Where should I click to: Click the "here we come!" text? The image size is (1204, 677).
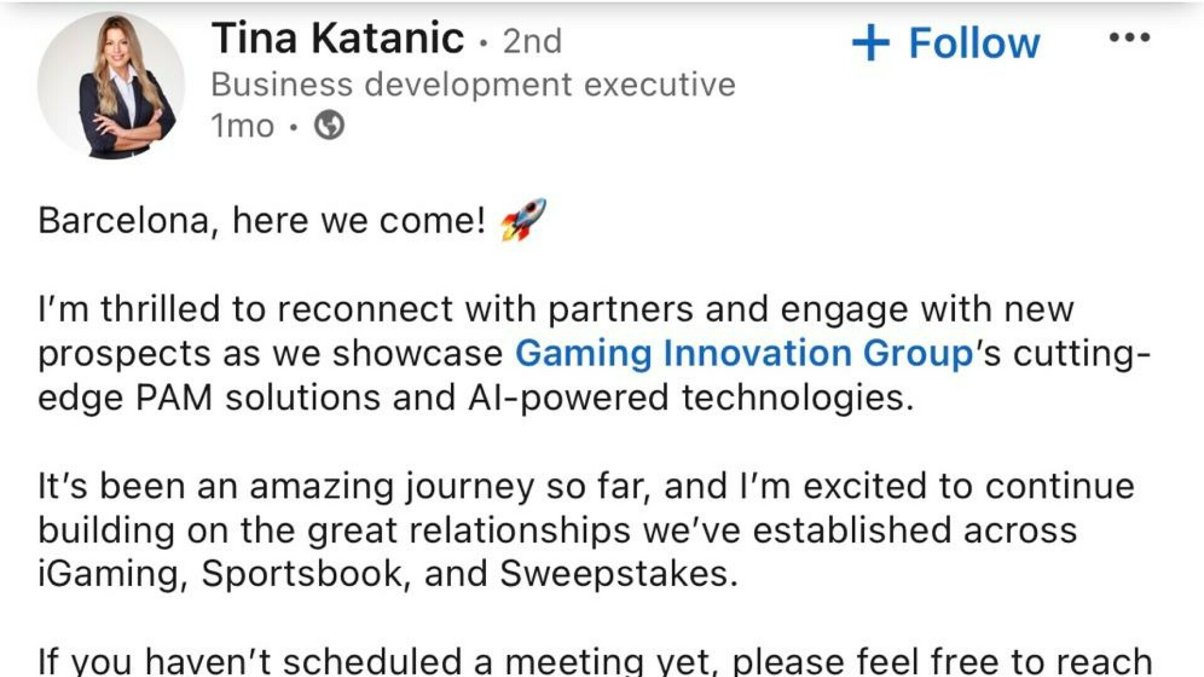click(x=359, y=221)
